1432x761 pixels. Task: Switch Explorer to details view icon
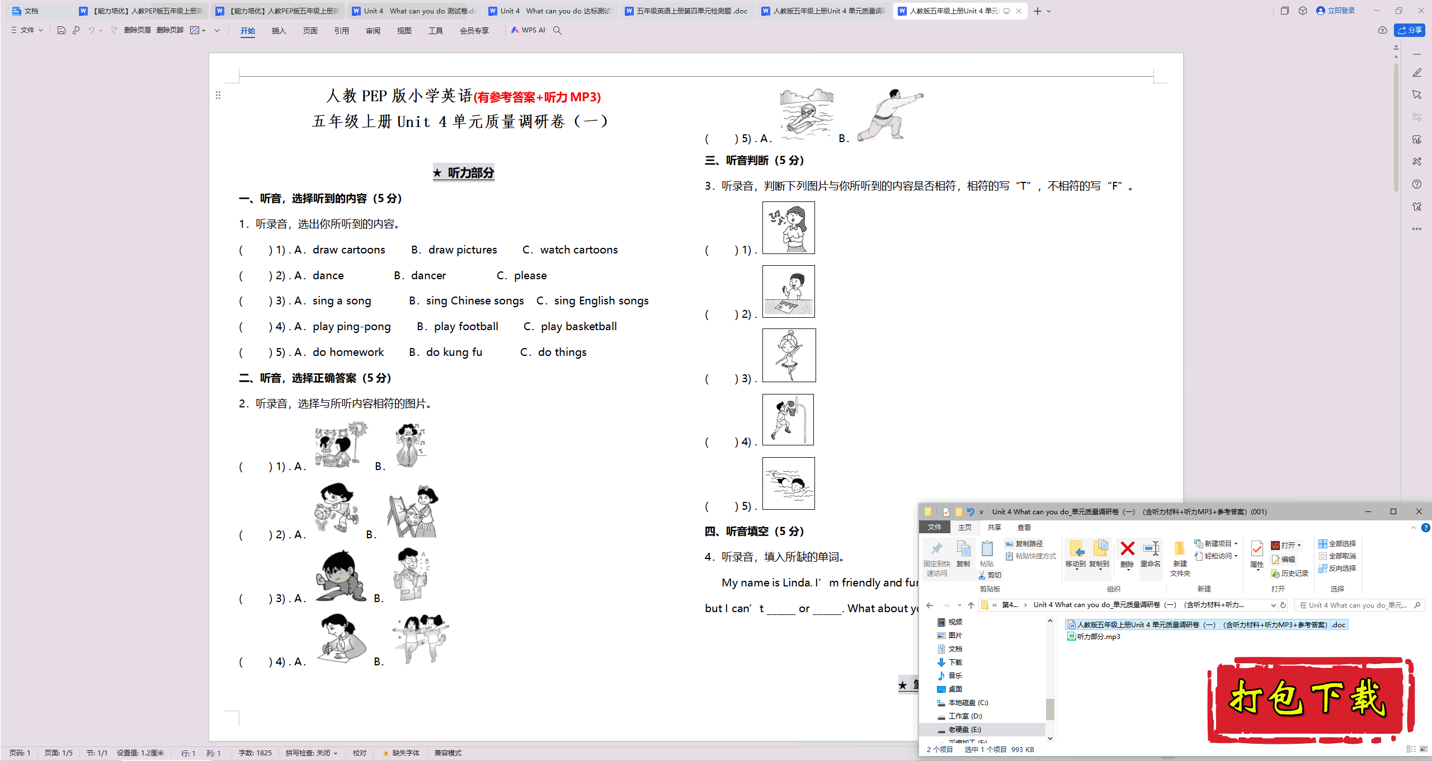(x=1411, y=749)
